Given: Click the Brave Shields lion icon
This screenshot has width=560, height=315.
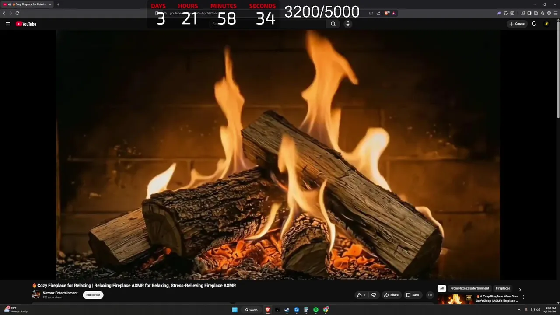Looking at the screenshot, I should (x=387, y=13).
